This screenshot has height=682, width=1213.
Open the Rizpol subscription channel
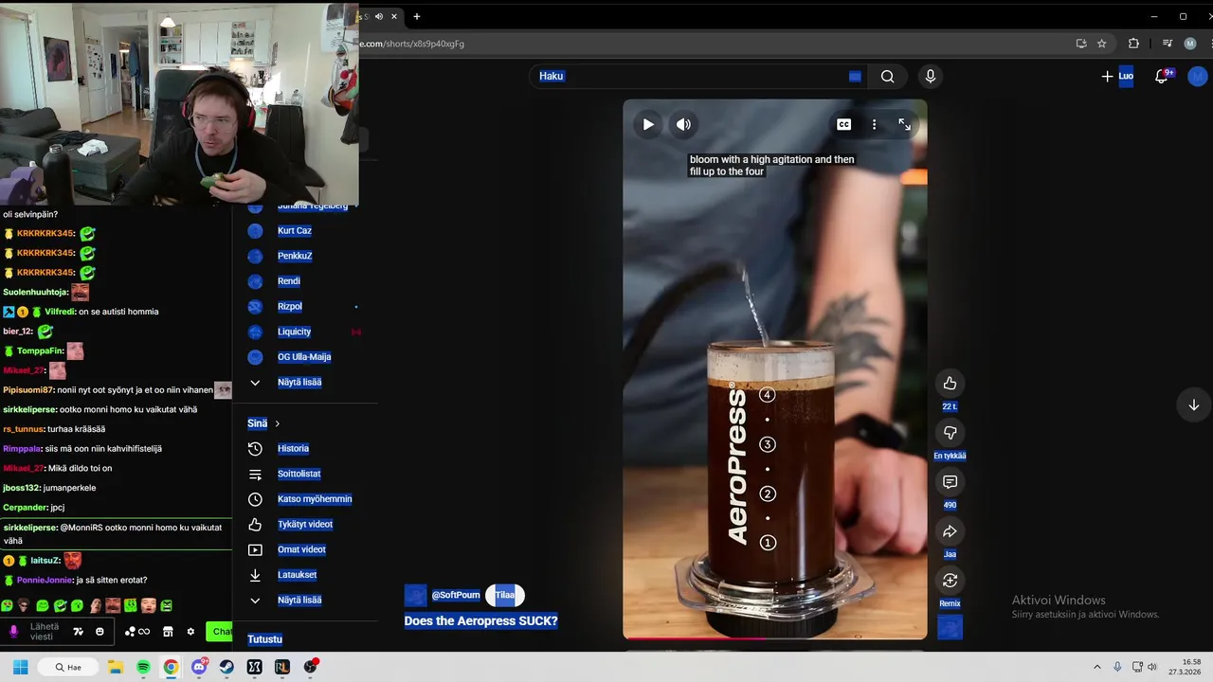coord(290,306)
